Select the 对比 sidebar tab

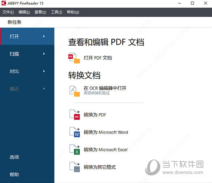27,71
